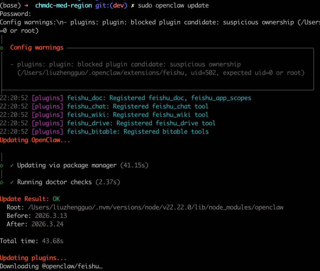Viewport: 320px width, 271px height.
Task: Click the diamond beside Running doctor checks
Action: [x=2, y=182]
